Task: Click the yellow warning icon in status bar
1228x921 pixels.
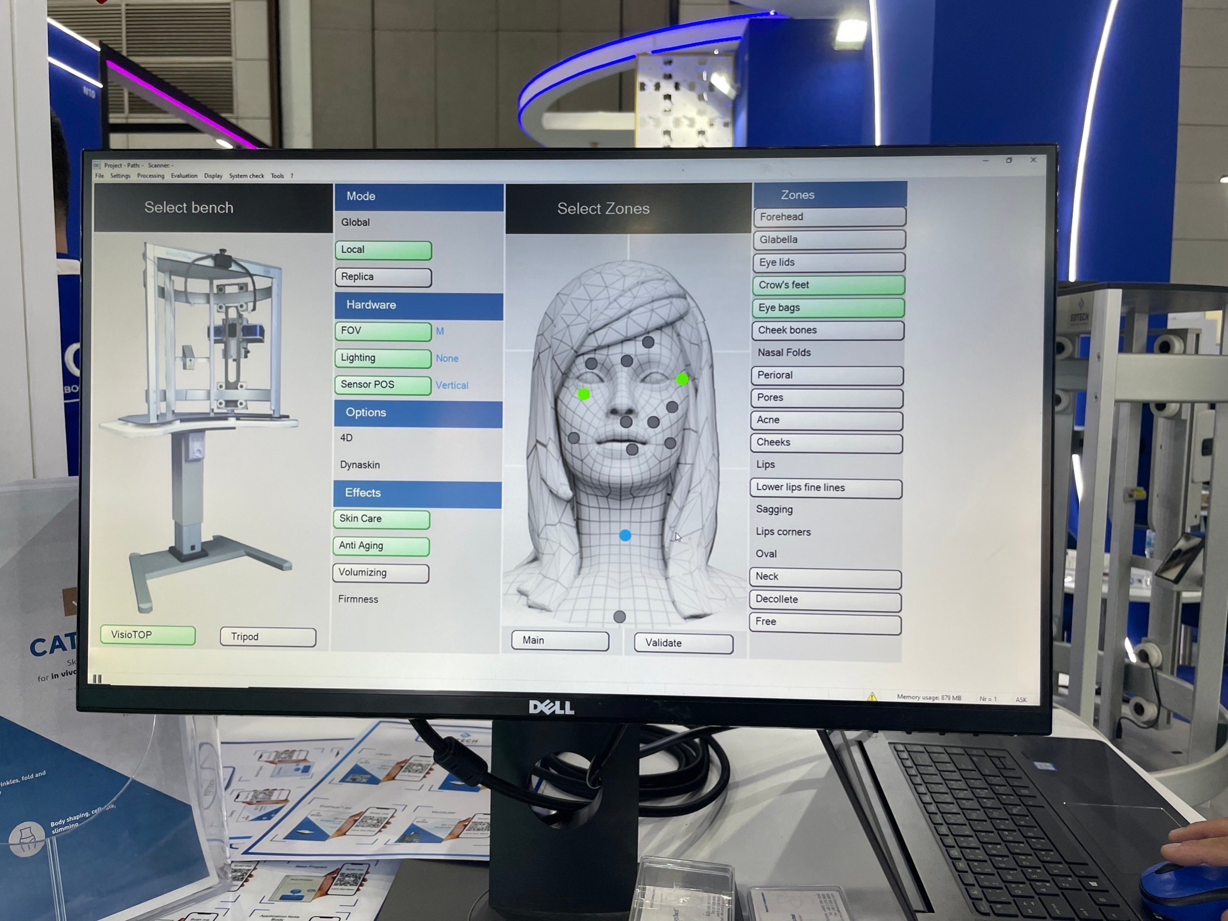Action: tap(872, 696)
